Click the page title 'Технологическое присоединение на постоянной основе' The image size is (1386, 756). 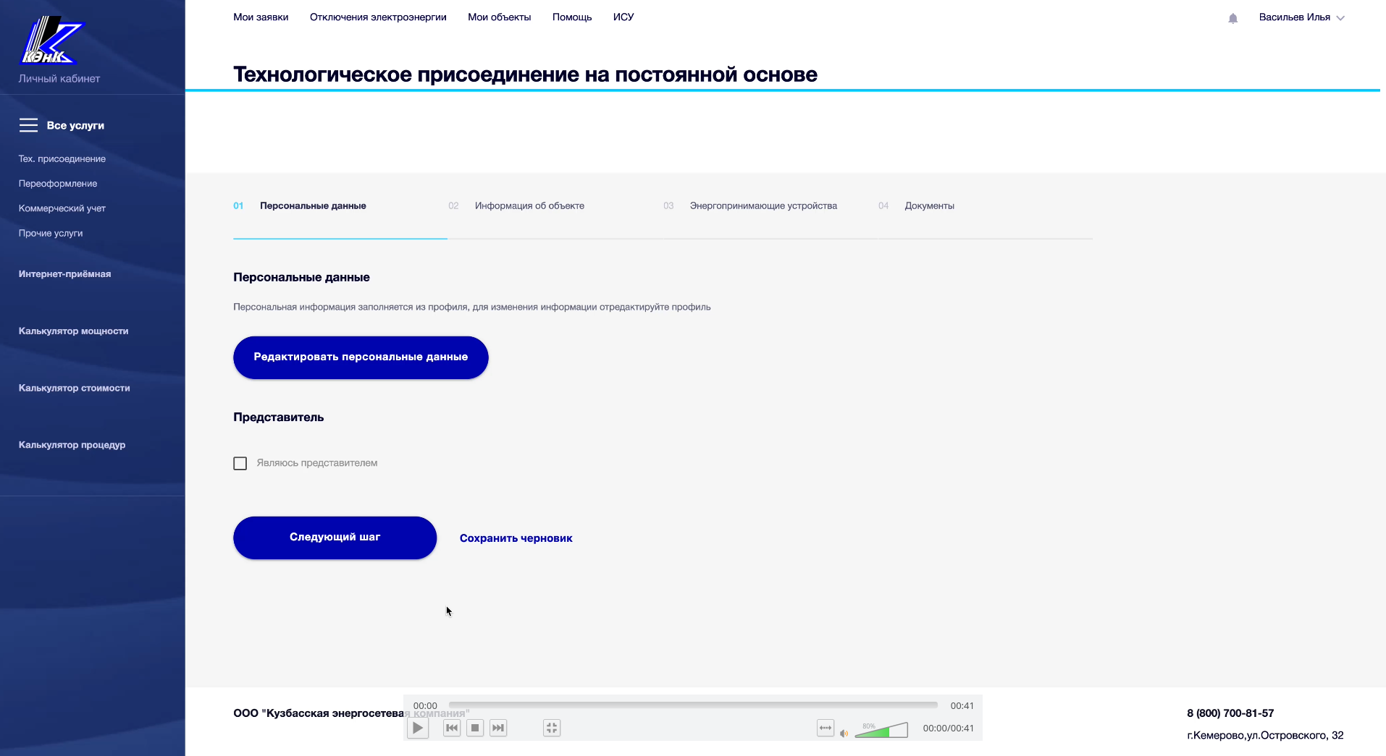[x=525, y=75]
